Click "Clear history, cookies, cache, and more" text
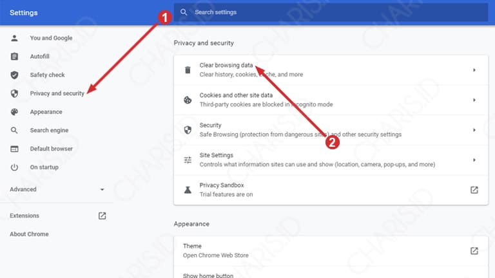 click(251, 75)
